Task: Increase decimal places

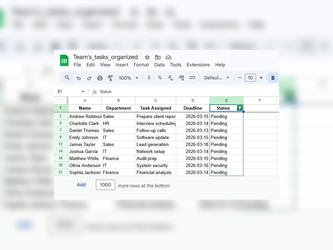Action: 181,78
